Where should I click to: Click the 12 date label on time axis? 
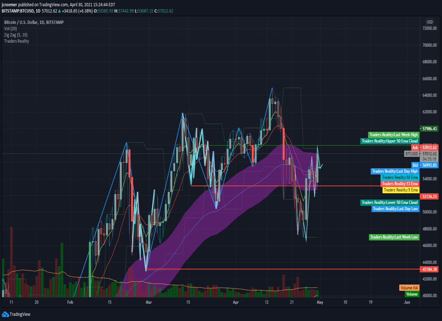click(267, 302)
